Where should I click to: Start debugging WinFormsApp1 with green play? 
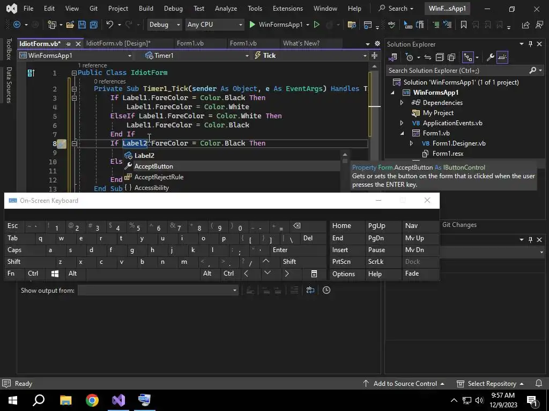click(x=252, y=25)
